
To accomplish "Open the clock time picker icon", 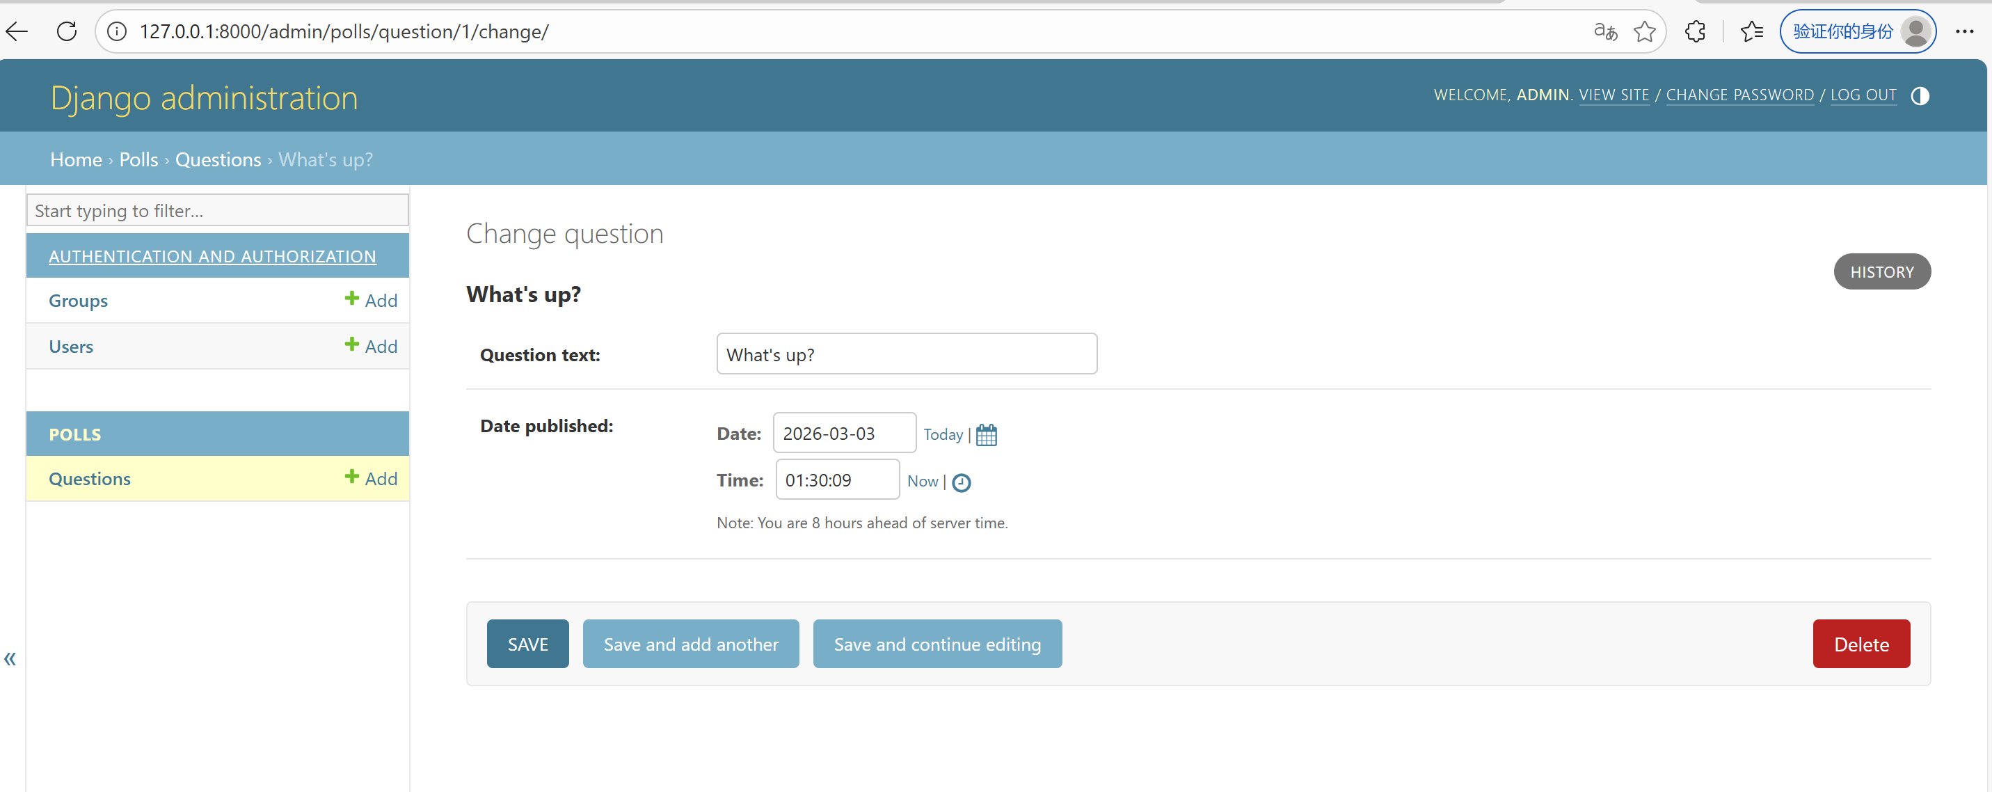I will click(x=961, y=482).
